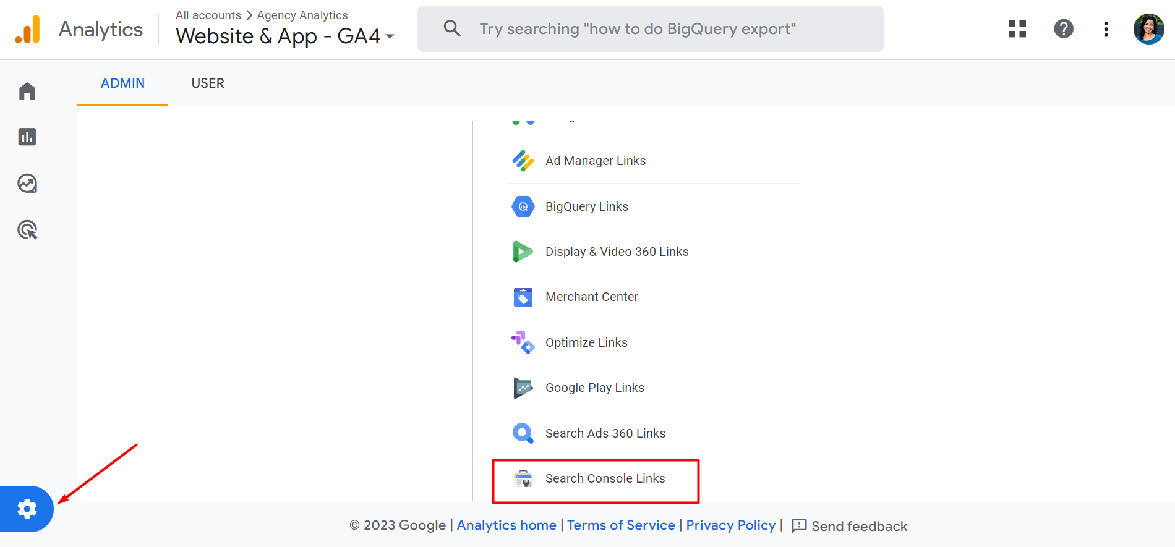The height and width of the screenshot is (547, 1175).
Task: Click the Analytics home footer link
Action: (x=506, y=525)
